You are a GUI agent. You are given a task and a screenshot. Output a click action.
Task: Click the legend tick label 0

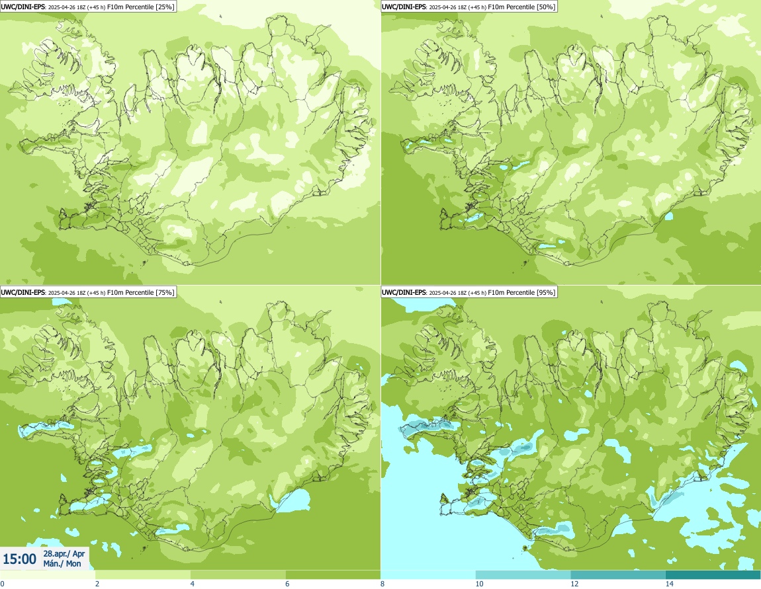click(x=3, y=584)
